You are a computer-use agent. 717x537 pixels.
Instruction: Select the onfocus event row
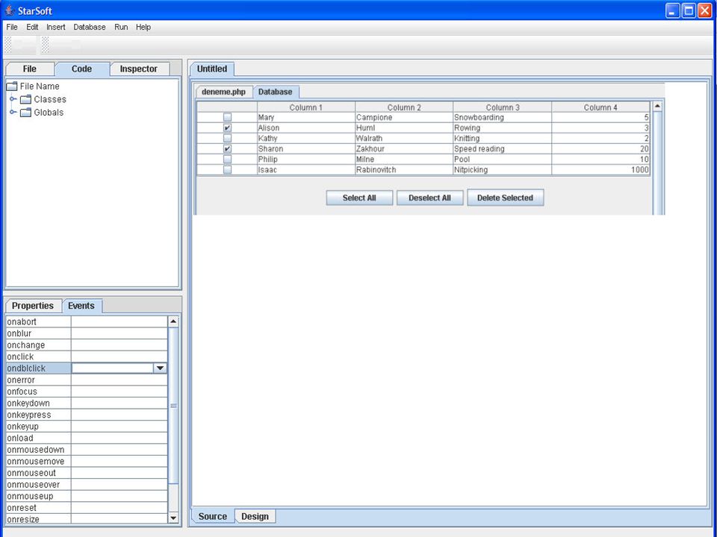(87, 392)
